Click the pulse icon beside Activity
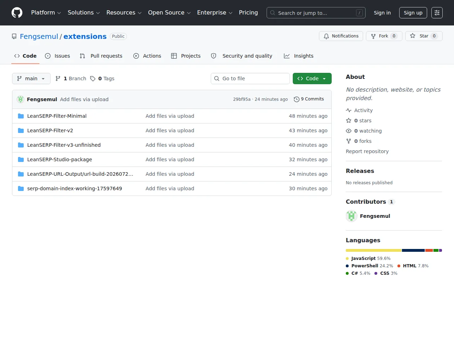Screen dimensions: 454x360 click(x=349, y=110)
